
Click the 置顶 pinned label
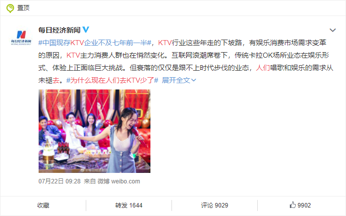pos(24,8)
